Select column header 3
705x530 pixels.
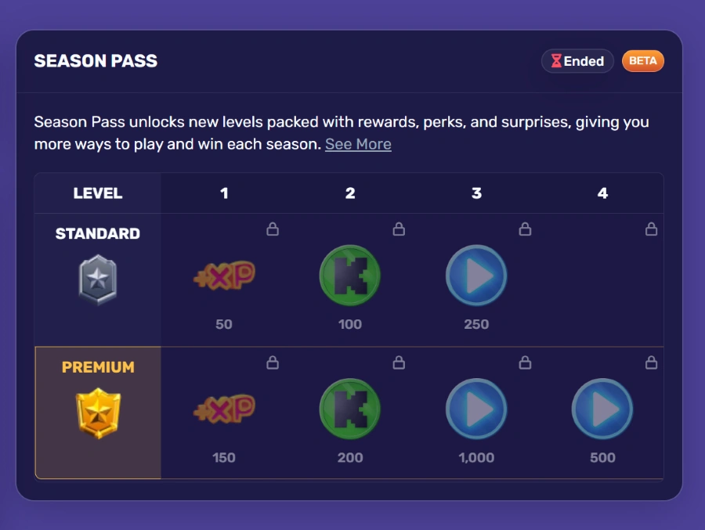(x=475, y=193)
